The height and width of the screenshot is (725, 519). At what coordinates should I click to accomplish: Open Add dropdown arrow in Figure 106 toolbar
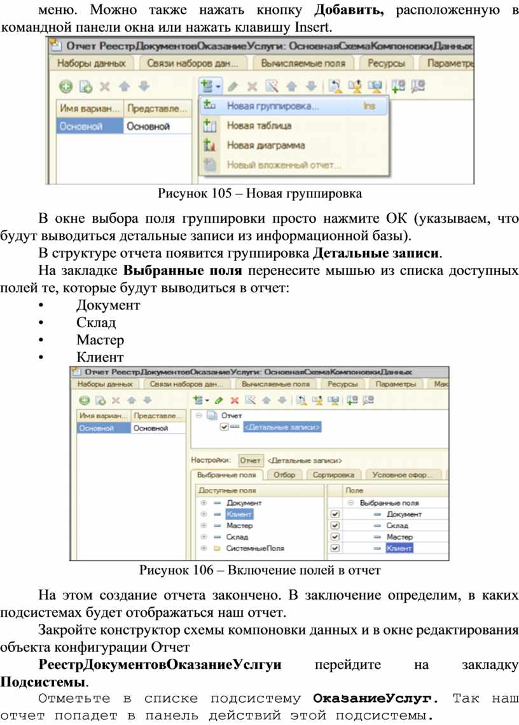tap(207, 400)
